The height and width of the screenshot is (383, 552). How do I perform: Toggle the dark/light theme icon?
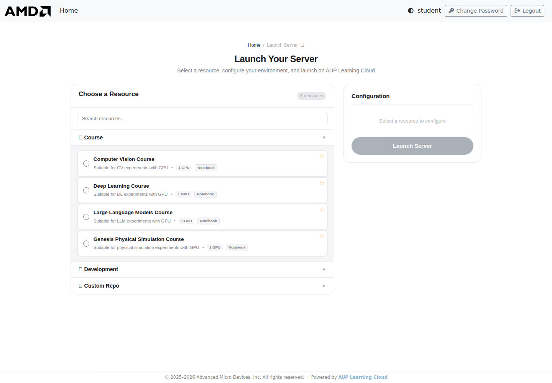(411, 11)
